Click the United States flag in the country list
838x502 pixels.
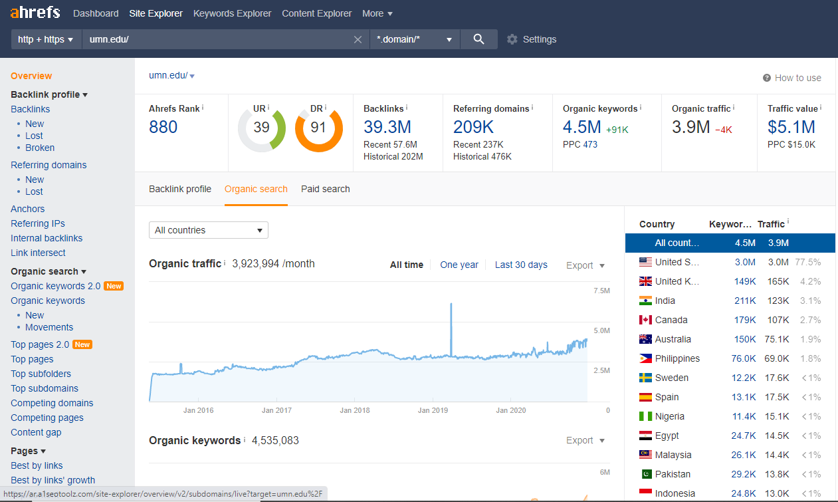[645, 261]
